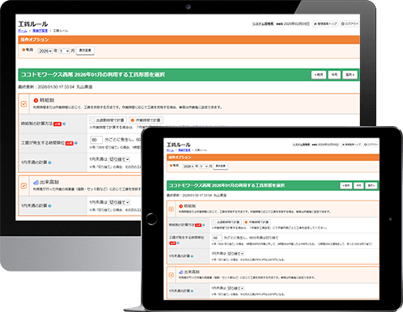This screenshot has width=403, height=312.
Task: Open the month dropdown on monitor
Action: tap(64, 51)
